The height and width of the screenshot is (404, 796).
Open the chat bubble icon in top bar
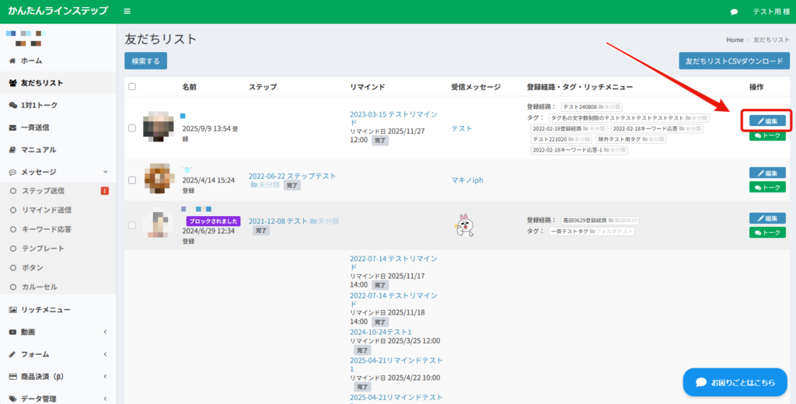(734, 12)
